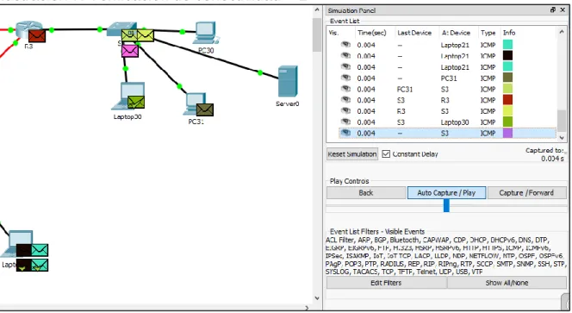Click the green Info swatch for Laptop30
572x313 pixels.
coord(507,122)
